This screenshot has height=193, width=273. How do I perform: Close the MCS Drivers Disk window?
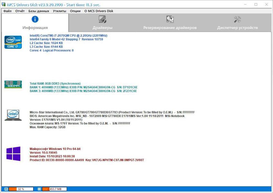click(267, 5)
